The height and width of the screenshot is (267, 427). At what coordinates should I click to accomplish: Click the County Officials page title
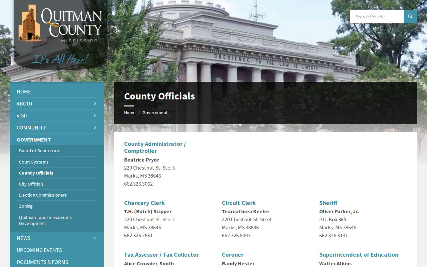pos(159,96)
